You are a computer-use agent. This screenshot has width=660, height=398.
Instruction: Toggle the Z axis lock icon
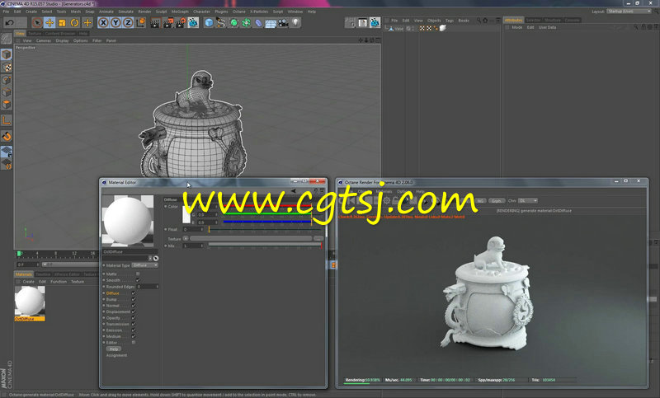tap(129, 23)
